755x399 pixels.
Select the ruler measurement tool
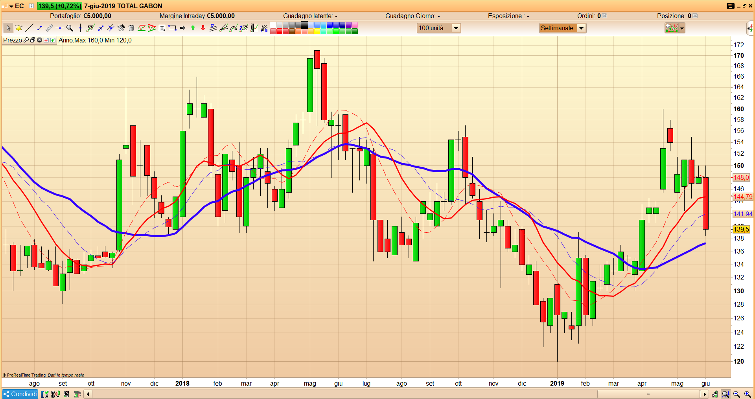point(50,28)
